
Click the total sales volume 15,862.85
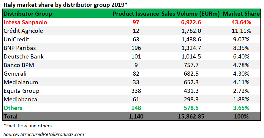pyautogui.click(x=191, y=116)
